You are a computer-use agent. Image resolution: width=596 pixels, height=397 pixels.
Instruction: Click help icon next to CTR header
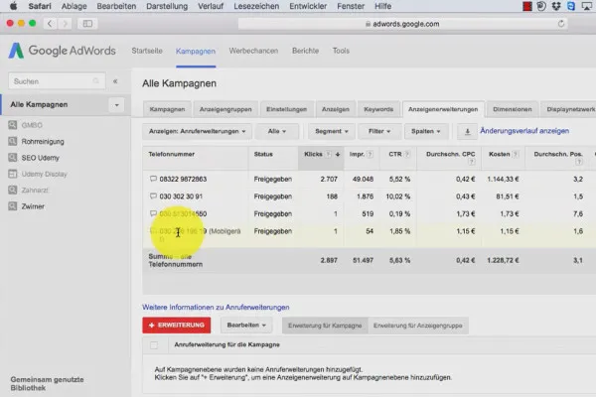[x=406, y=154]
